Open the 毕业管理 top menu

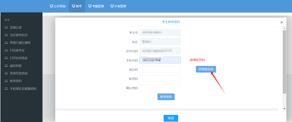pos(118,6)
